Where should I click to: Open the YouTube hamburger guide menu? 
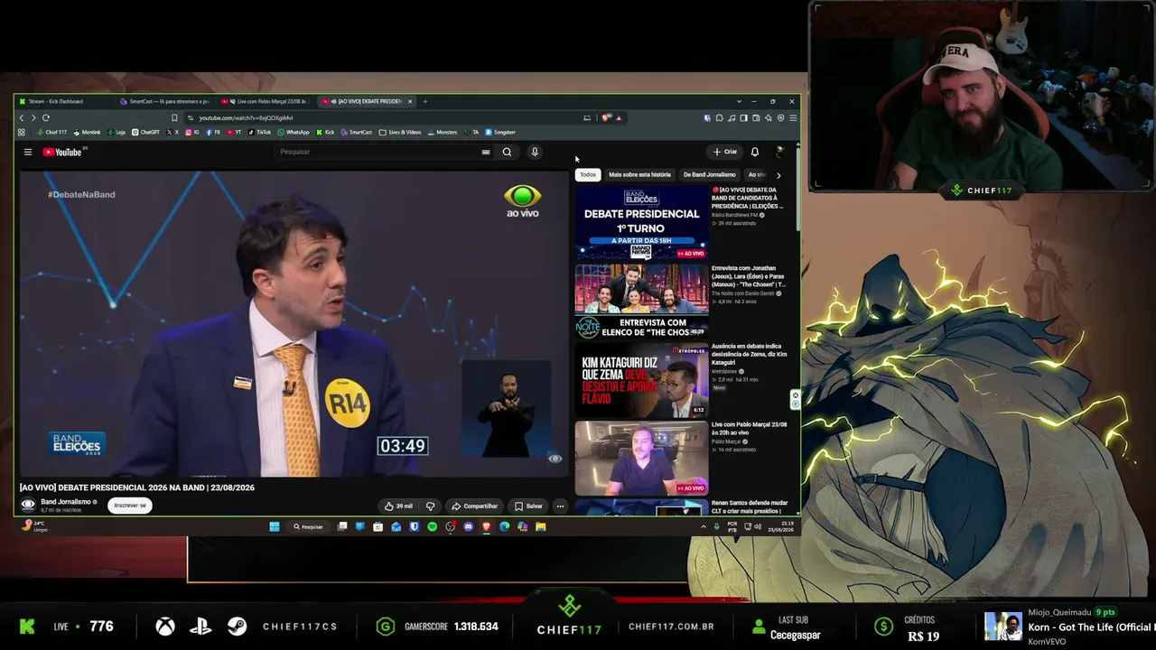(x=28, y=152)
